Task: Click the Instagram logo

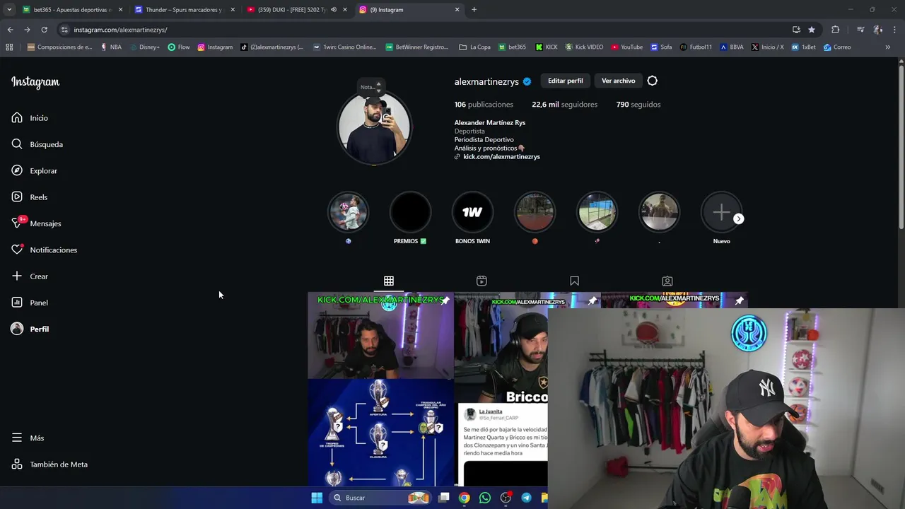Action: pos(35,82)
